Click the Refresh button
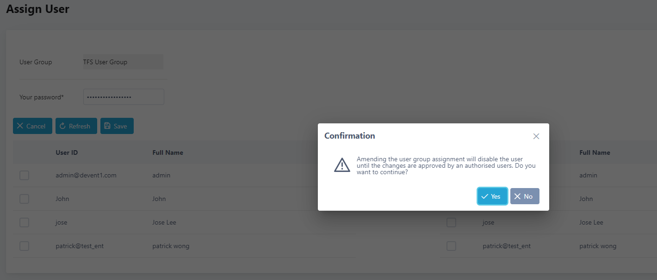The image size is (657, 280). 76,126
